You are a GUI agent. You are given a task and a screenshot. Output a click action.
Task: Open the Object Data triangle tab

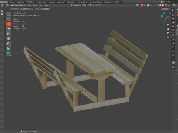click(x=173, y=59)
